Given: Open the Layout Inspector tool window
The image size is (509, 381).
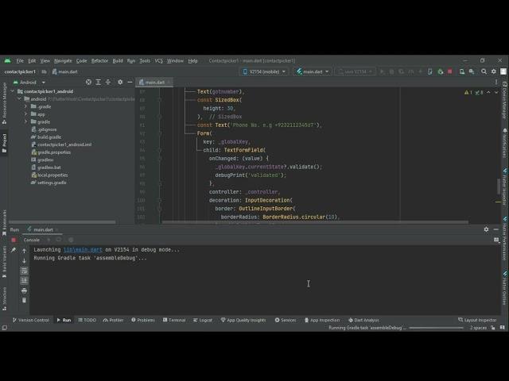Looking at the screenshot, I should coord(477,320).
